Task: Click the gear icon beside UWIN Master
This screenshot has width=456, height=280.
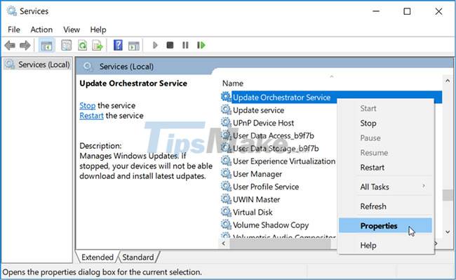Action: point(226,199)
